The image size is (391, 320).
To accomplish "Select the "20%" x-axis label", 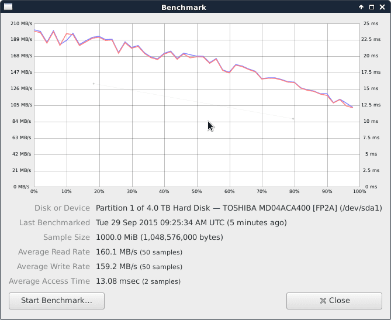I will coord(99,191).
